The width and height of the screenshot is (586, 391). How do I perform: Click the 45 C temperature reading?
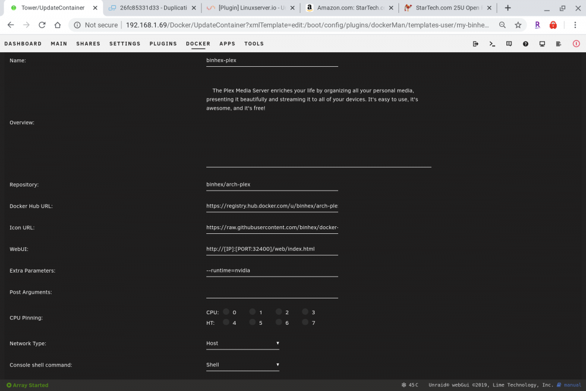(x=413, y=385)
